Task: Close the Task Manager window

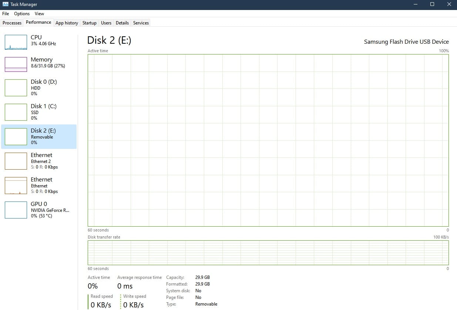Action: tap(449, 4)
